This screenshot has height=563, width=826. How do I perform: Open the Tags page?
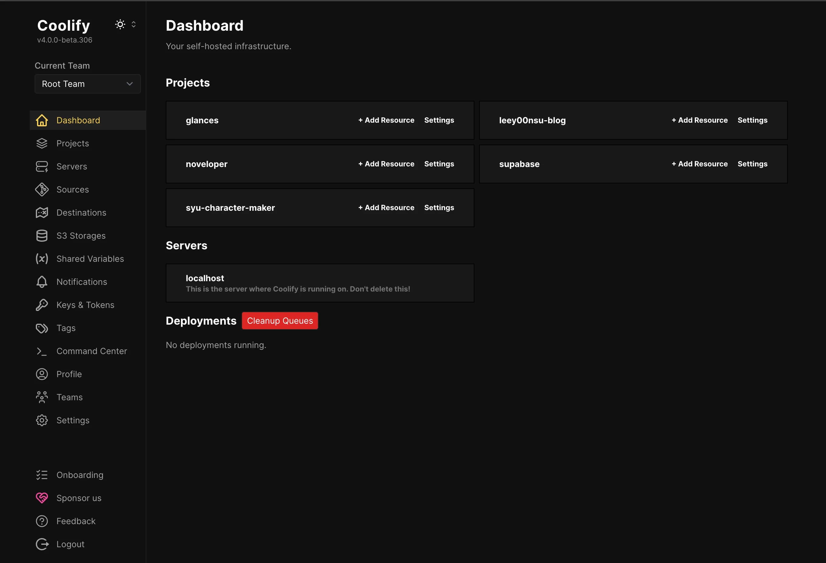point(66,328)
